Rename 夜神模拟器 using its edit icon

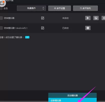[x=42, y=18]
